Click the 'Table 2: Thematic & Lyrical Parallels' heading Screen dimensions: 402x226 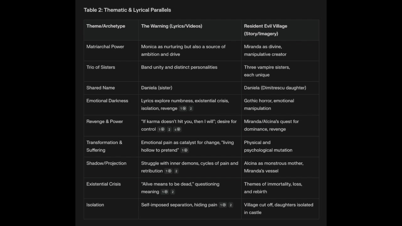(x=127, y=10)
